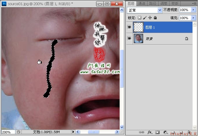This screenshot has height=136, width=198.
Task: Open the layers panel options menu
Action: [194, 3]
